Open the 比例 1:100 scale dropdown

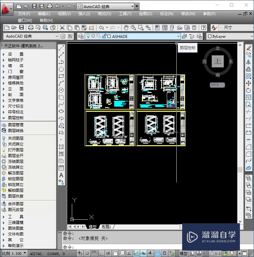14,253
